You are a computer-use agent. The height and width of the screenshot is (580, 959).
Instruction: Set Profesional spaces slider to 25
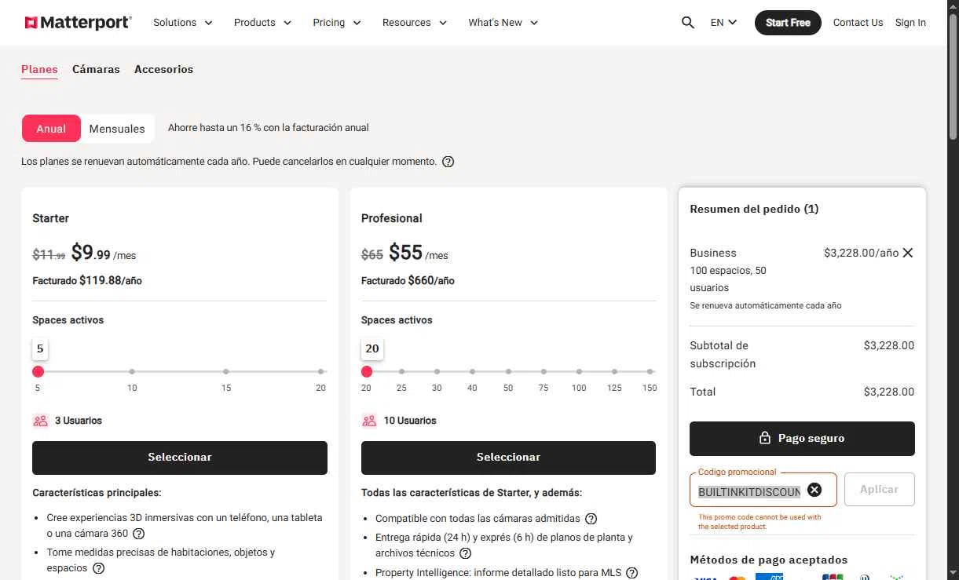coord(401,371)
